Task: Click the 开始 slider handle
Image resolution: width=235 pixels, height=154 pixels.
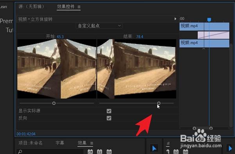Action: click(x=54, y=103)
